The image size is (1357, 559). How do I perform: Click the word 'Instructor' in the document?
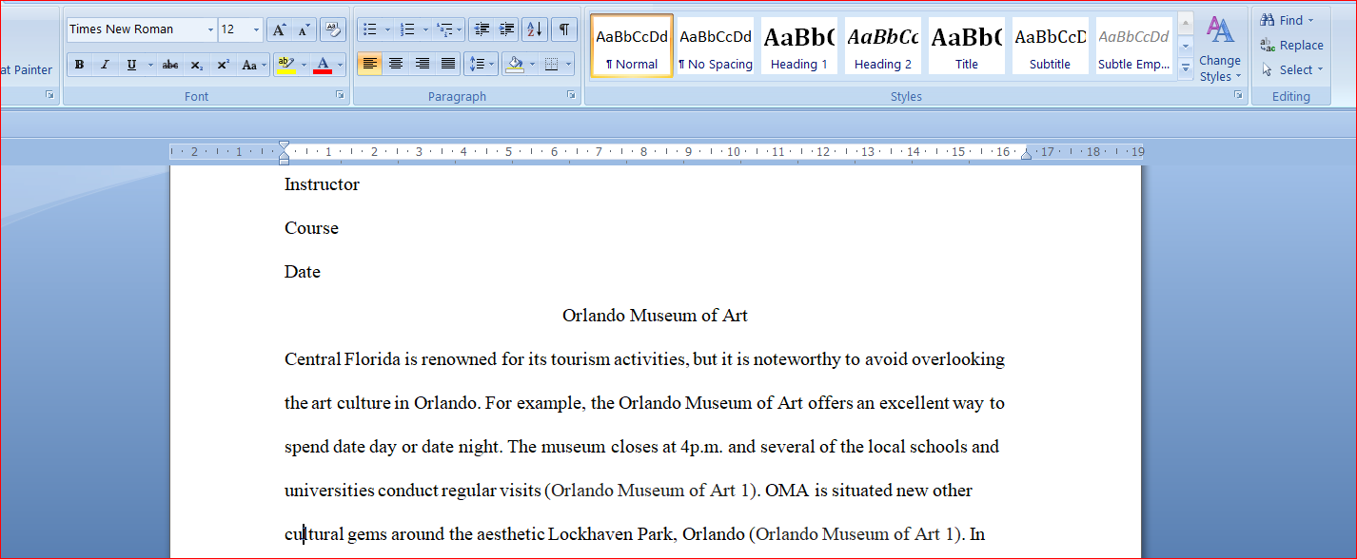click(322, 184)
